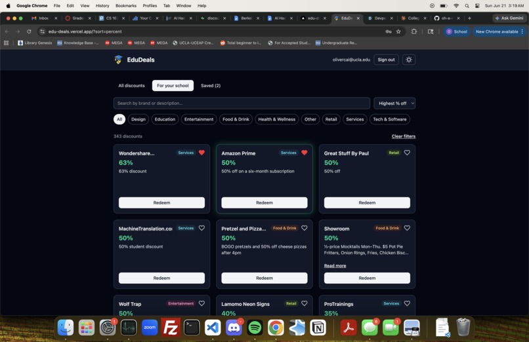Click Sign out button
The image size is (529, 342).
(386, 60)
